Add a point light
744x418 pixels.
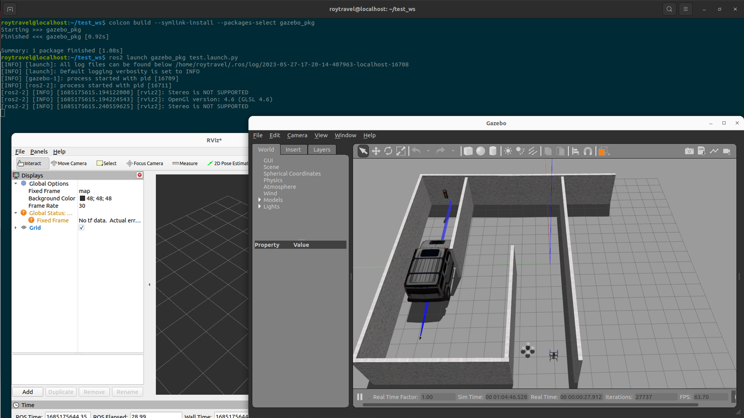(x=508, y=151)
